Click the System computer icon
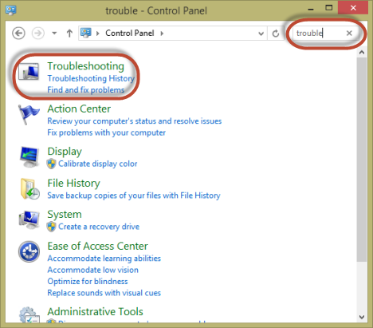Image resolution: width=373 pixels, height=328 pixels. (29, 219)
